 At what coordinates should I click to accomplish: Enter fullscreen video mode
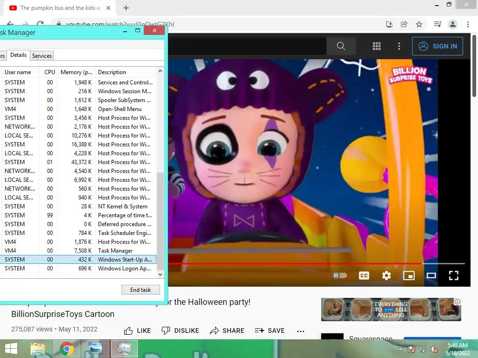[454, 275]
